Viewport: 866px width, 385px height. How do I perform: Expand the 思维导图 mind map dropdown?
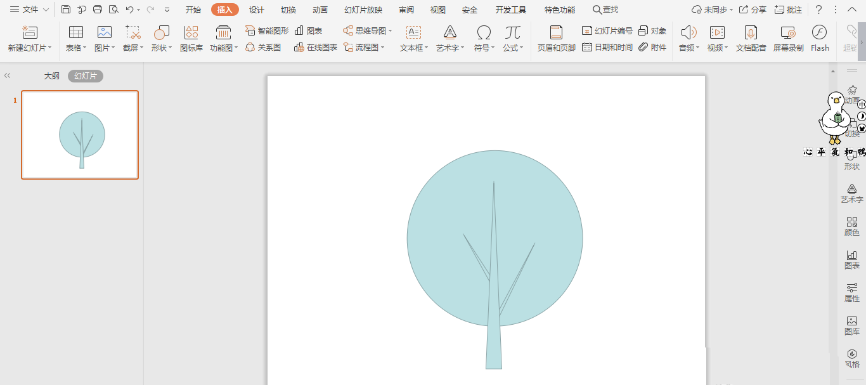coord(368,30)
